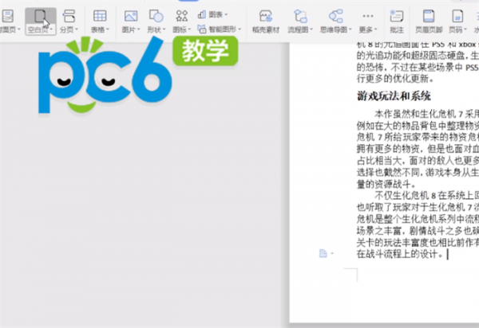Click the line starting 本作虽然和生化危机 7
Image resolution: width=479 pixels, height=328 pixels.
tap(427, 114)
